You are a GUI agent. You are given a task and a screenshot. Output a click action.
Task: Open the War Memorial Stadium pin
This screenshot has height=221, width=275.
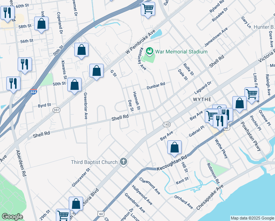point(150,52)
